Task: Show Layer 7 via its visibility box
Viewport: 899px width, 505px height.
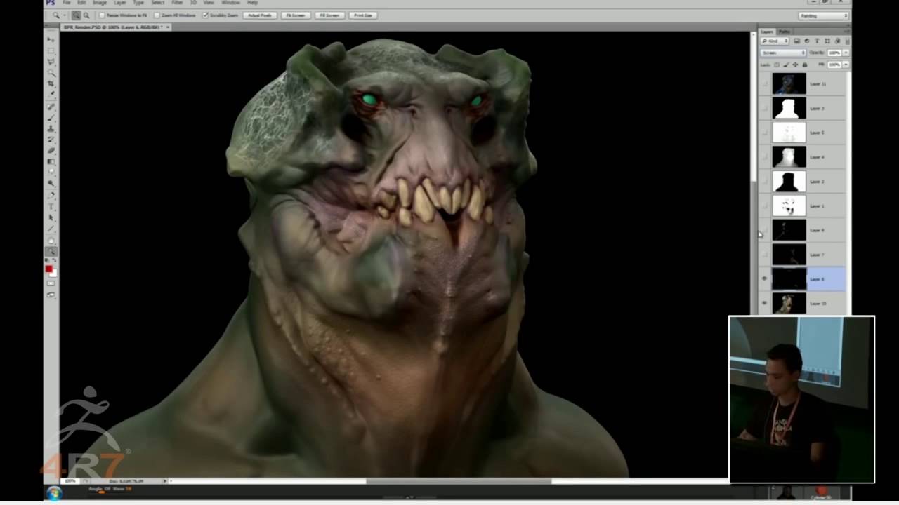Action: pos(764,255)
